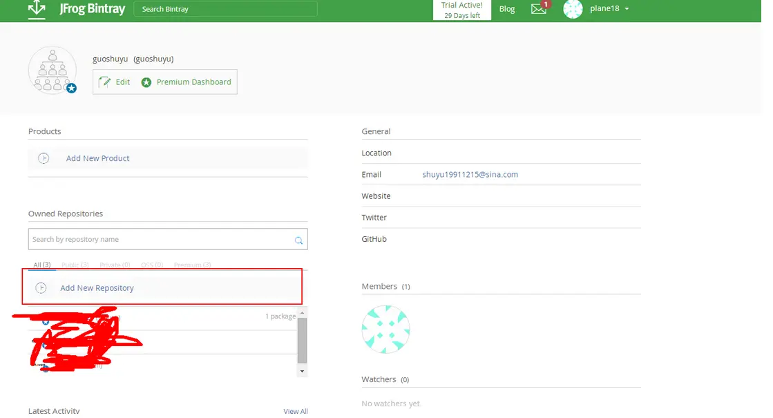This screenshot has height=418, width=773.
Task: Click the Add New Product plus icon
Action: click(44, 158)
